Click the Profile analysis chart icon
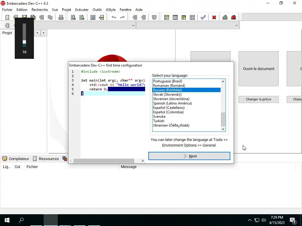This screenshot has width=302, height=226. coord(225,17)
